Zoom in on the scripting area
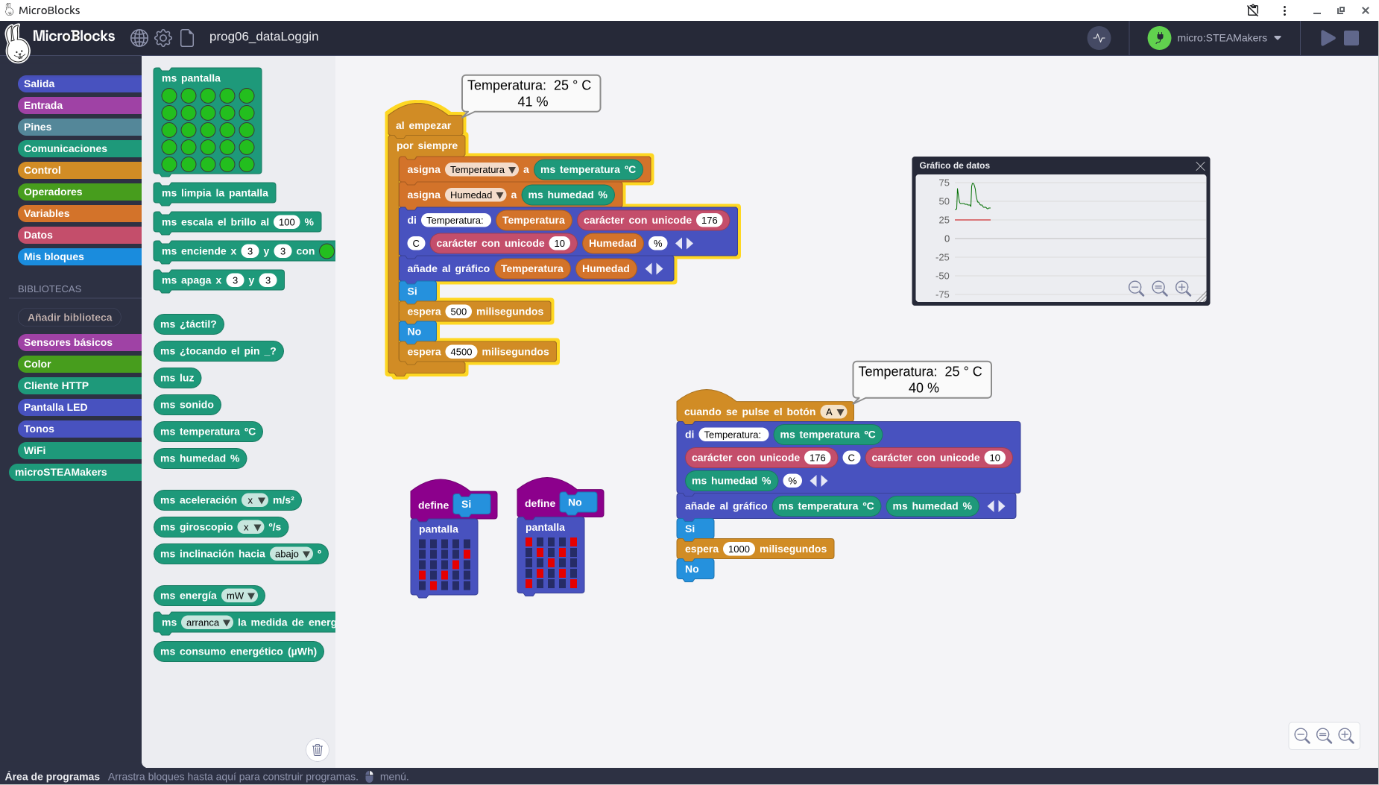1379x785 pixels. [x=1346, y=736]
